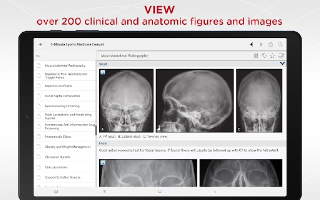The width and height of the screenshot is (320, 200).
Task: Click document icon beside Olecranon Bursitis
Action: click(39, 157)
